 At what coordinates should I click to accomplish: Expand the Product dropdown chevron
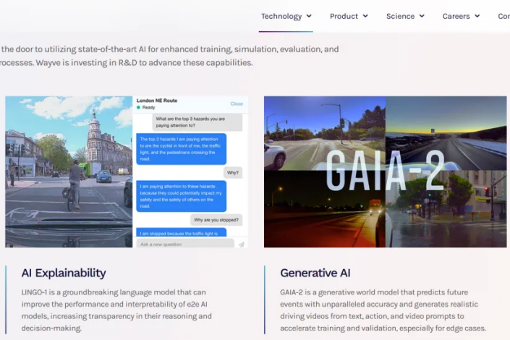pyautogui.click(x=365, y=16)
